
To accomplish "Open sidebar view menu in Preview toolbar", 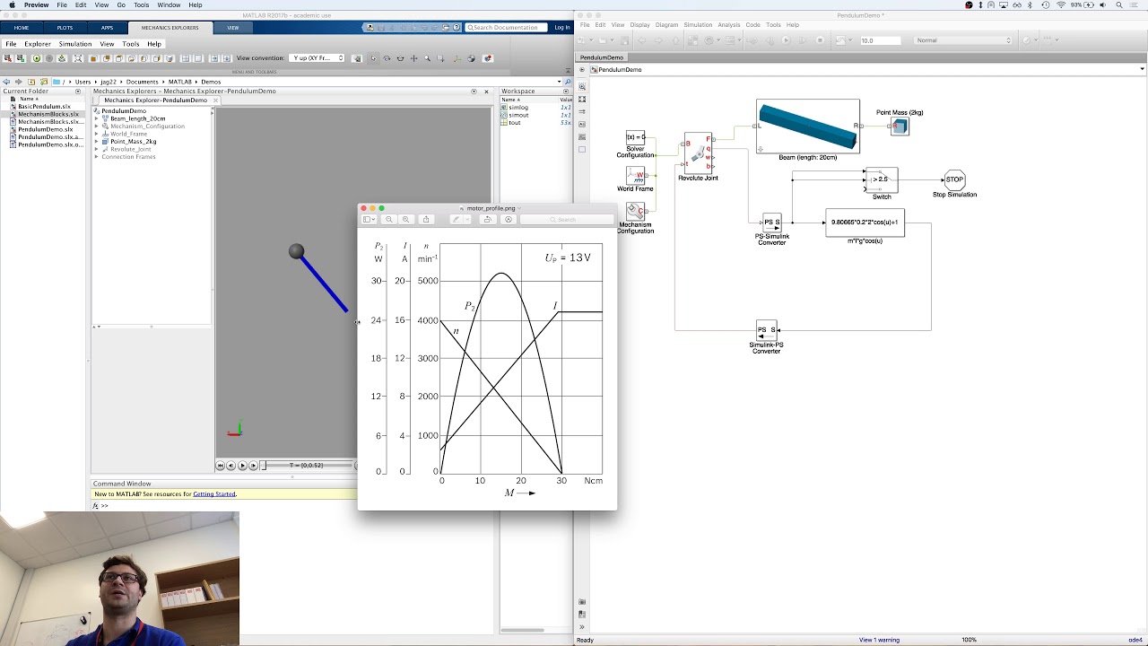I will [x=369, y=220].
